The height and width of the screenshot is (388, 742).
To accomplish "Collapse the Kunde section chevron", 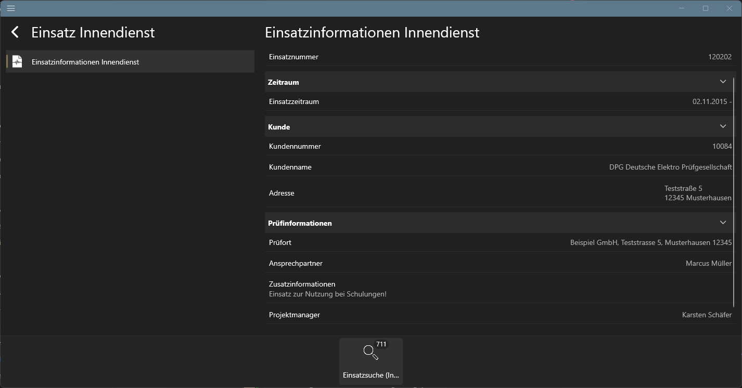I will click(723, 126).
